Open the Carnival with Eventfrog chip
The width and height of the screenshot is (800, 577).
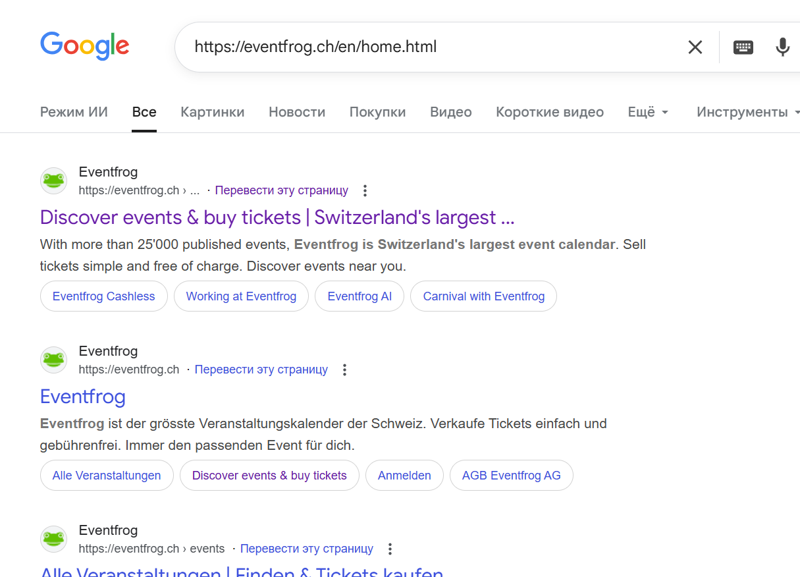[x=483, y=296]
